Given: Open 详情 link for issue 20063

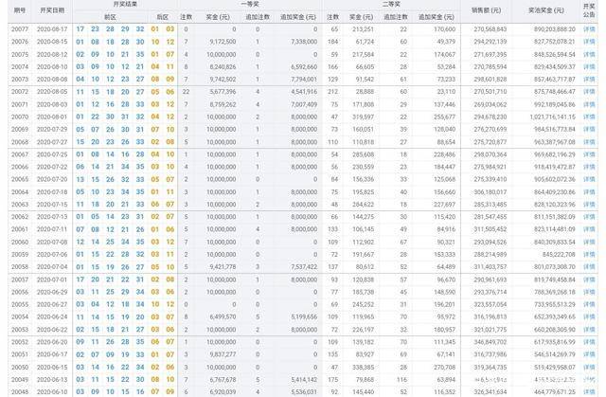Looking at the screenshot, I should pos(589,205).
